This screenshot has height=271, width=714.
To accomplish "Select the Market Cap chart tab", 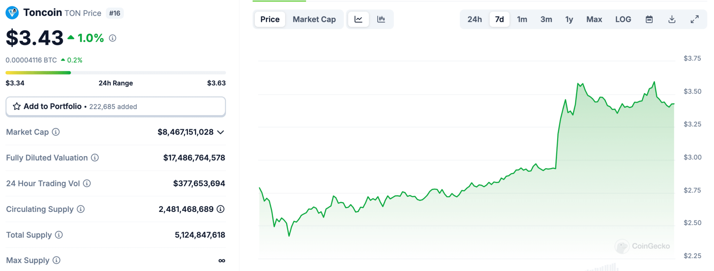I will (314, 19).
